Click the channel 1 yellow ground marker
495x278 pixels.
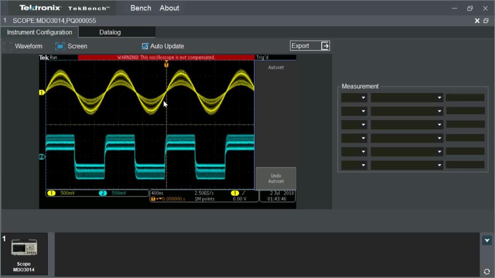point(42,92)
